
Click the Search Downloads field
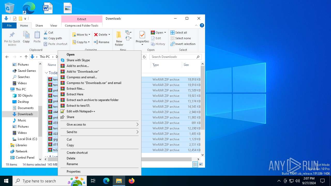(x=175, y=57)
